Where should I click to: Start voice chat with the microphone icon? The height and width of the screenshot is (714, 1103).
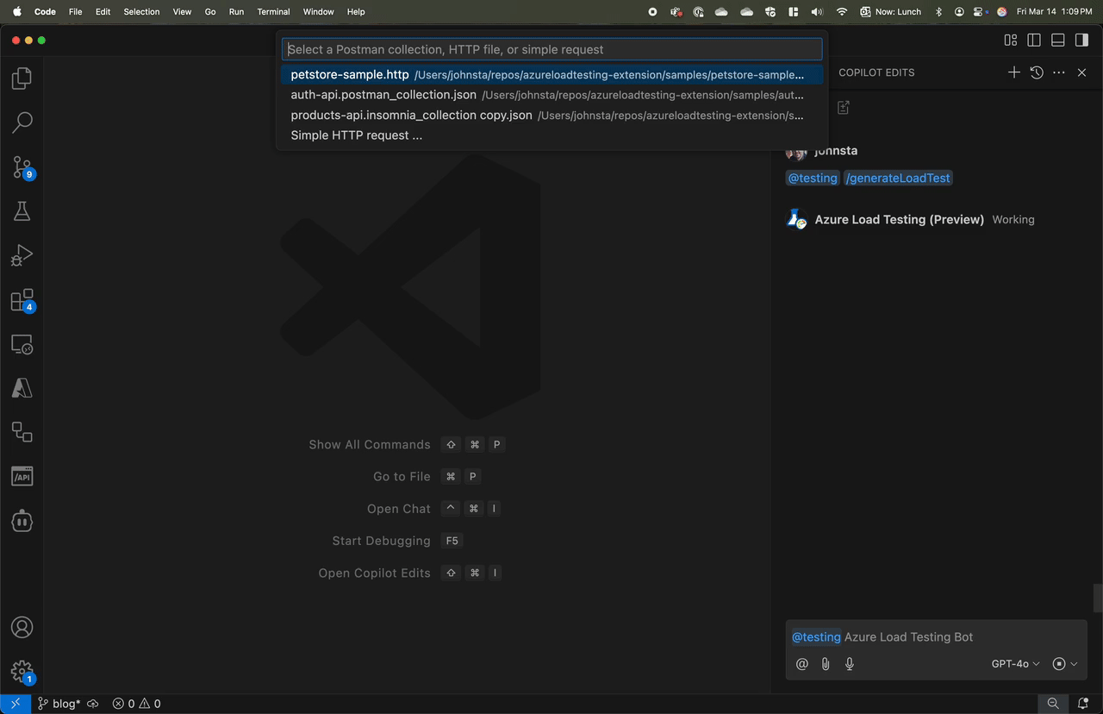(x=850, y=664)
